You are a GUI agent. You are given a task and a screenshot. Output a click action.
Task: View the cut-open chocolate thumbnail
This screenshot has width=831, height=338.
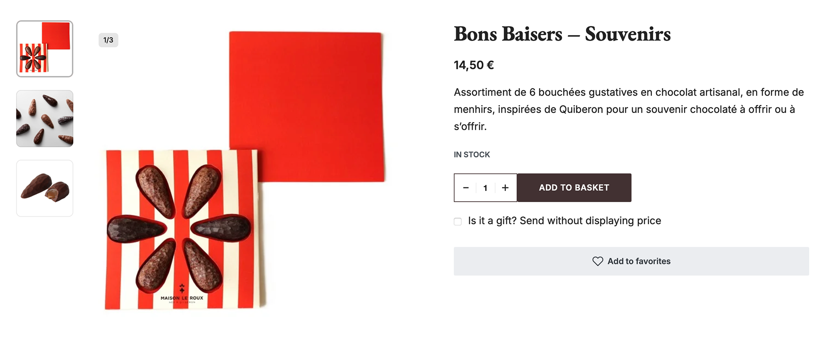45,188
